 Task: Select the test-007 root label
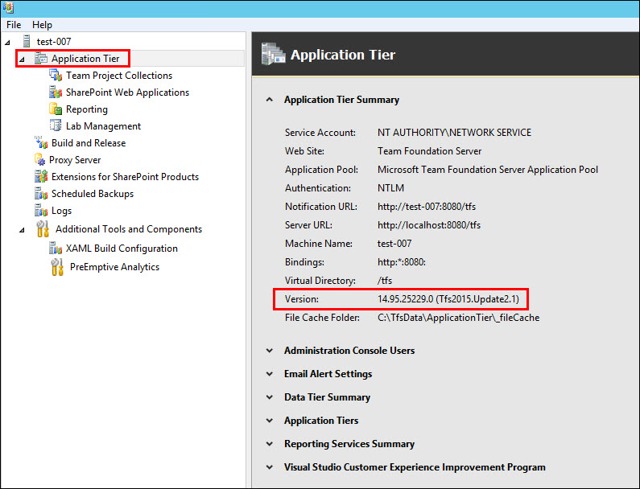click(54, 41)
